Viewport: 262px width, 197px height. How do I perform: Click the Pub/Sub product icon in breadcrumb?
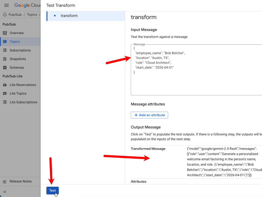(5, 15)
